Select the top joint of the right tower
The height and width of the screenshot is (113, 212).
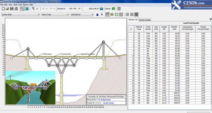(x=104, y=42)
